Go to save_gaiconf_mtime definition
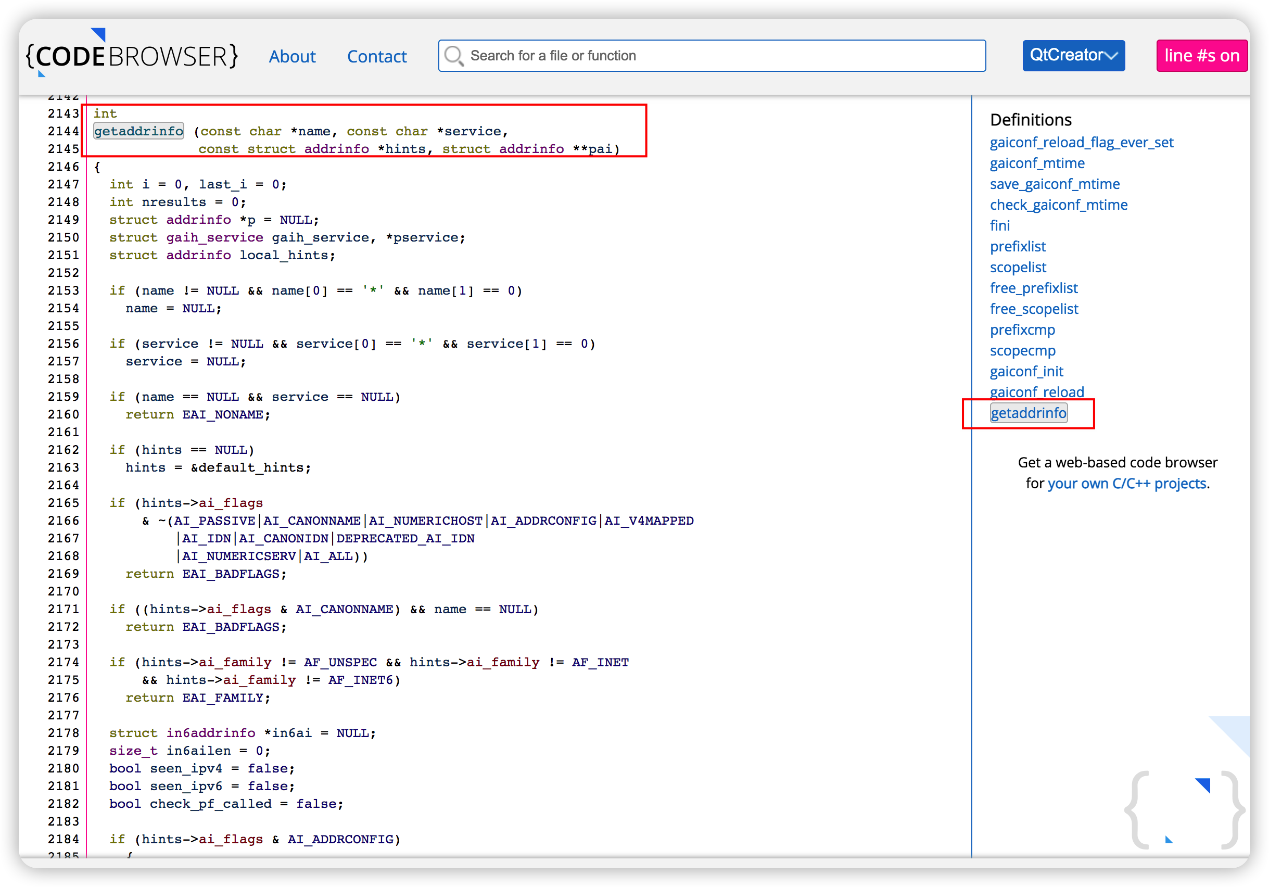 (1054, 184)
